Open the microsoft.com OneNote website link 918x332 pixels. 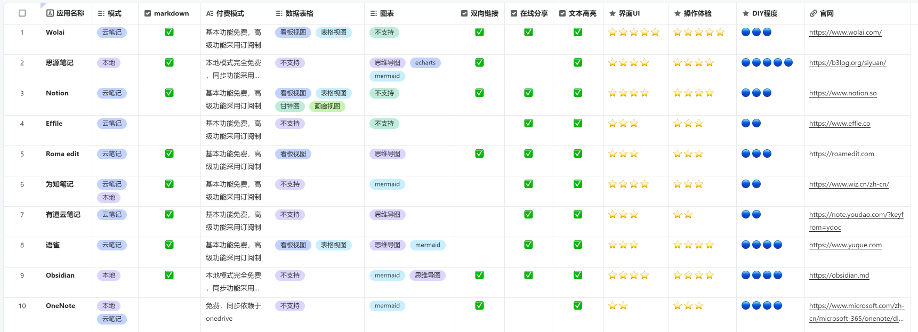(x=857, y=312)
